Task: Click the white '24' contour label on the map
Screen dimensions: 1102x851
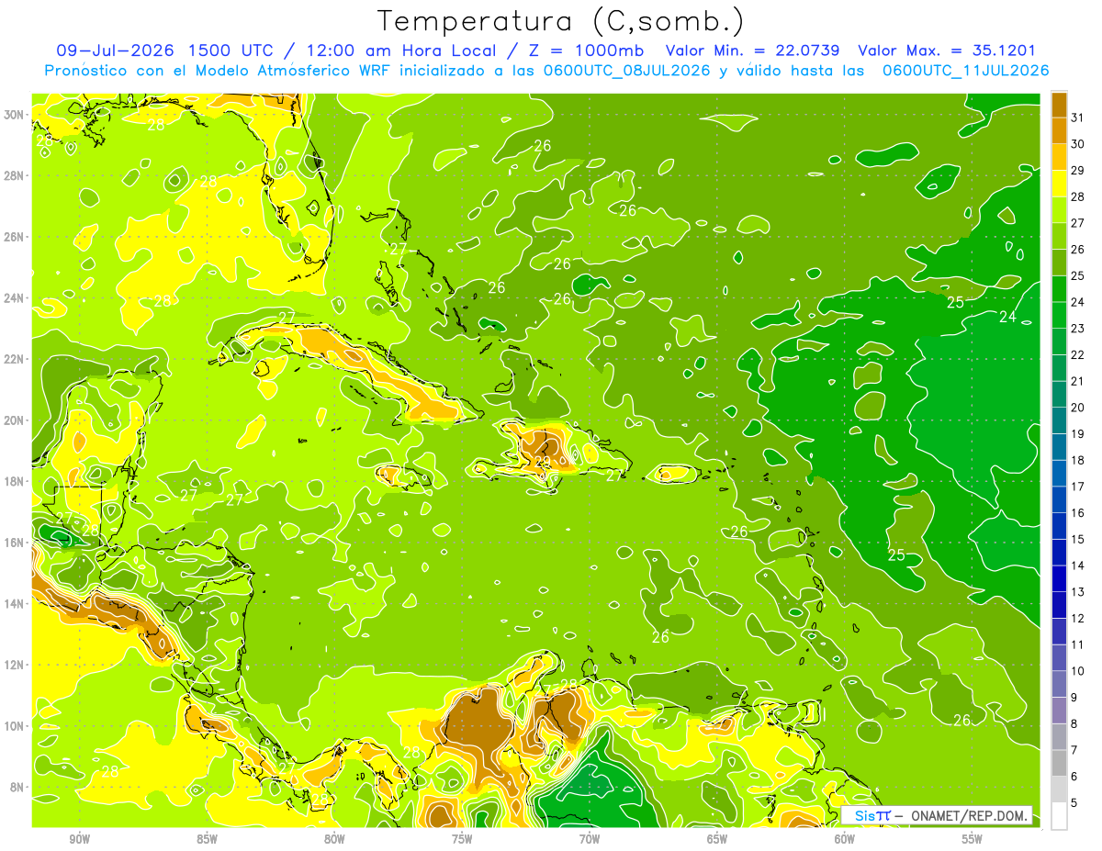Action: [1007, 317]
